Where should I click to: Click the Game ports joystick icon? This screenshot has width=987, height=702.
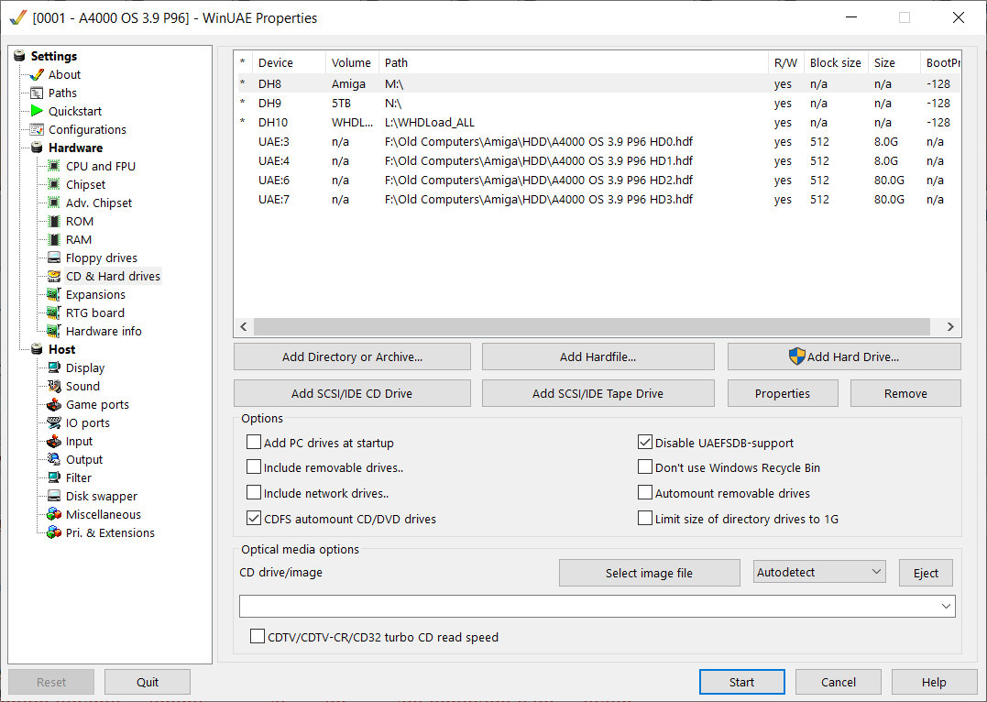(x=54, y=404)
